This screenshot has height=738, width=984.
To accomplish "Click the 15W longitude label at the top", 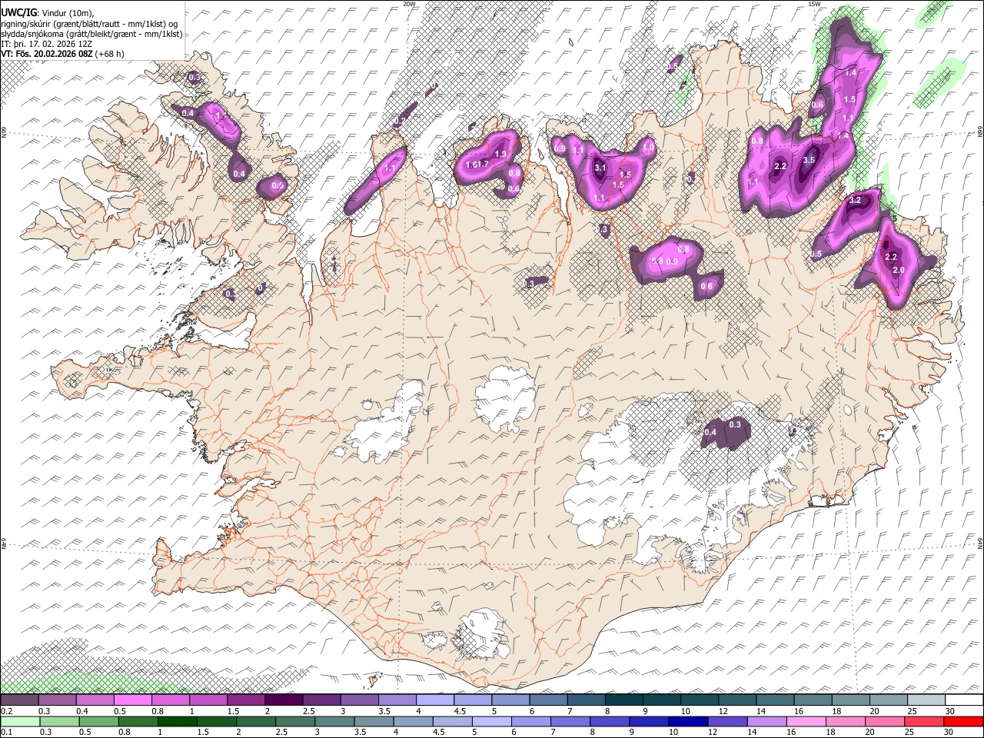I will pos(814,4).
